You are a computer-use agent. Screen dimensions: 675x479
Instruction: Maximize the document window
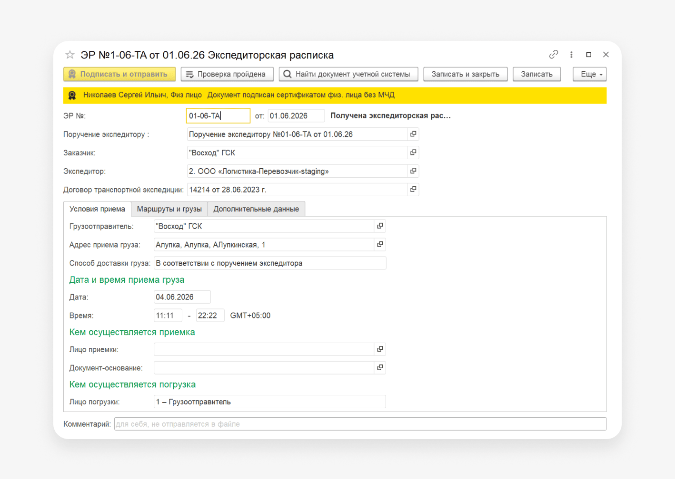click(589, 55)
